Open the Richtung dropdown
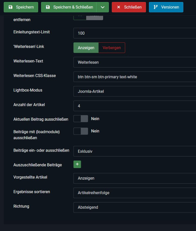 135,207
